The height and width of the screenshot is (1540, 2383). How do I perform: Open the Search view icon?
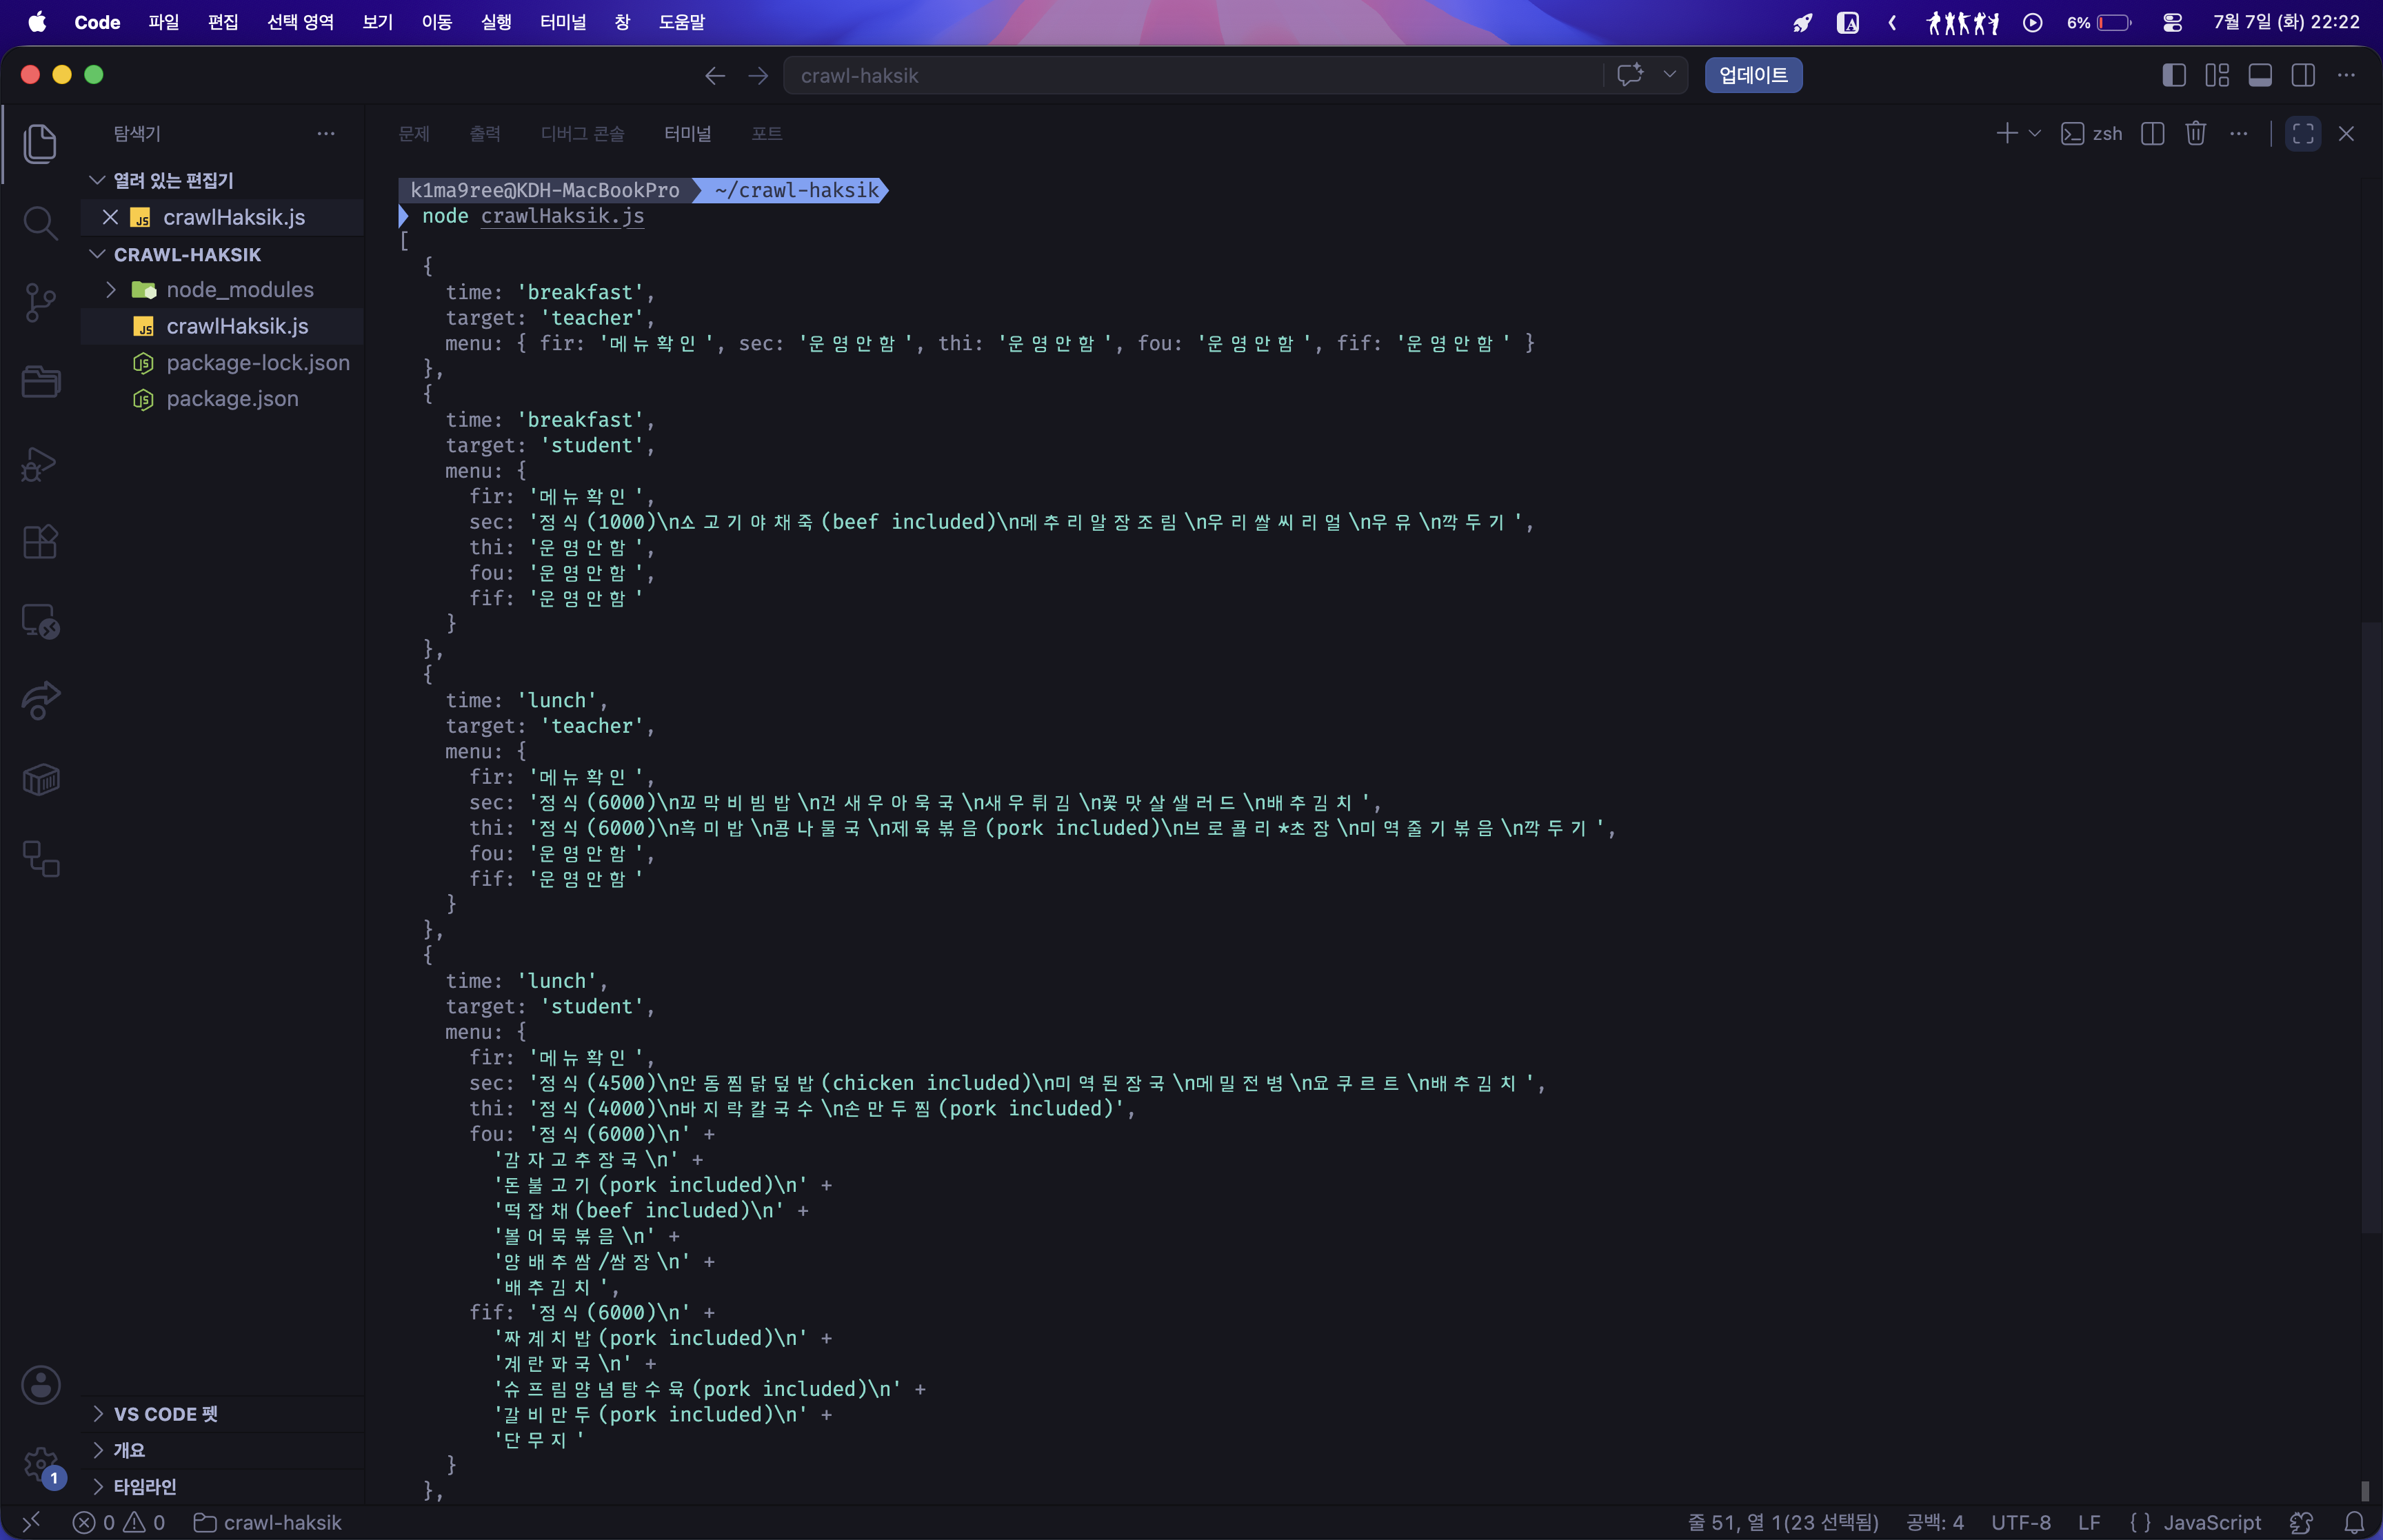40,223
